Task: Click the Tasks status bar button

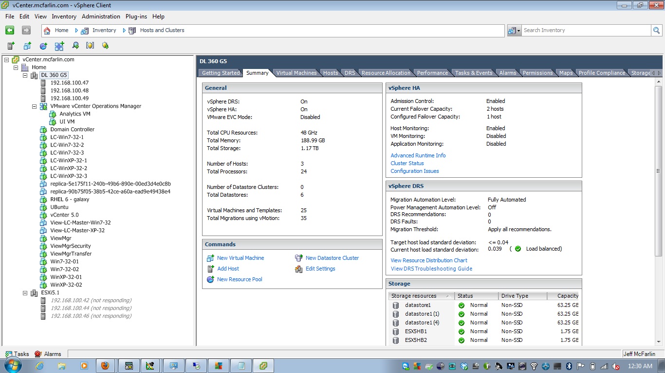Action: (x=17, y=354)
